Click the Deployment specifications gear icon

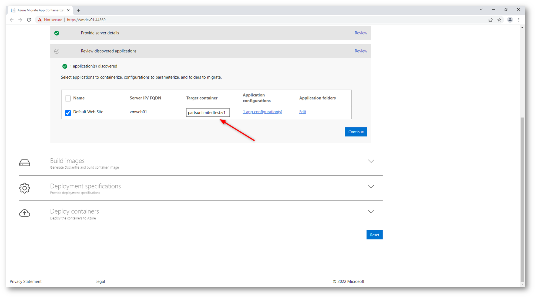tap(25, 188)
